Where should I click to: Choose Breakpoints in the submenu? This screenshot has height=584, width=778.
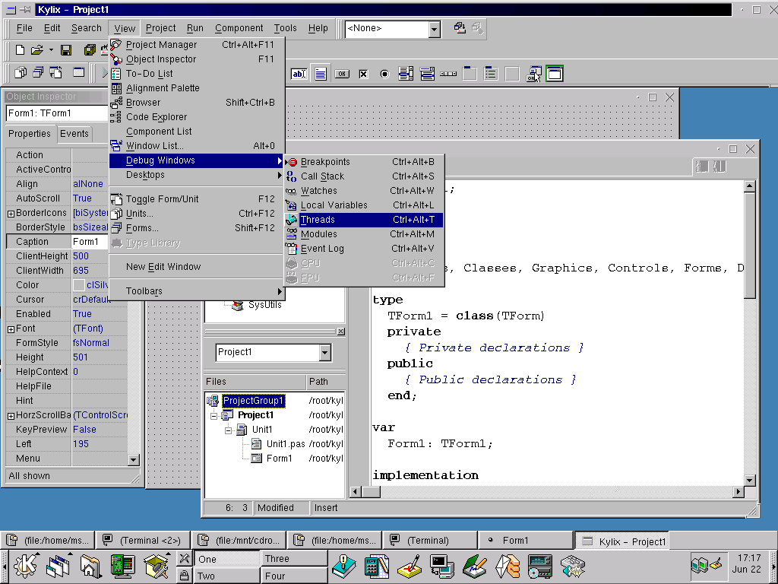[x=364, y=162]
